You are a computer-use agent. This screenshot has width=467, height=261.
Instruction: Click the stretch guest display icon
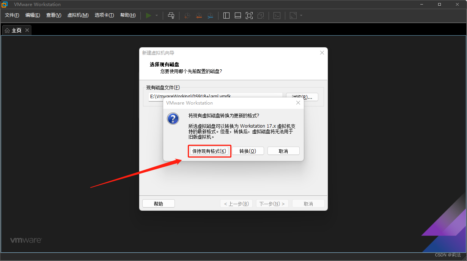293,16
